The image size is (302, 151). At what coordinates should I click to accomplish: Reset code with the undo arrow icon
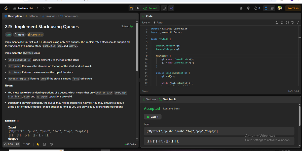point(292,23)
